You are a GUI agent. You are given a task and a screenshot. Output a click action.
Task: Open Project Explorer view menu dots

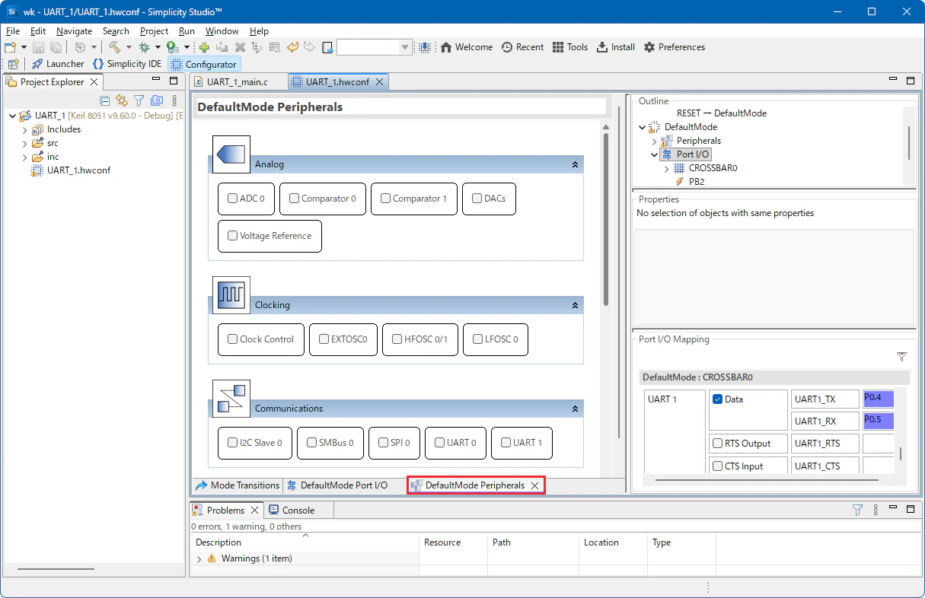coord(174,100)
